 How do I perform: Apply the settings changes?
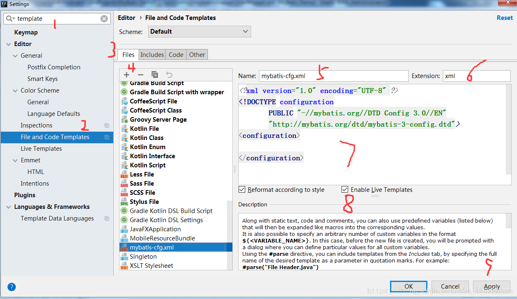pyautogui.click(x=492, y=286)
